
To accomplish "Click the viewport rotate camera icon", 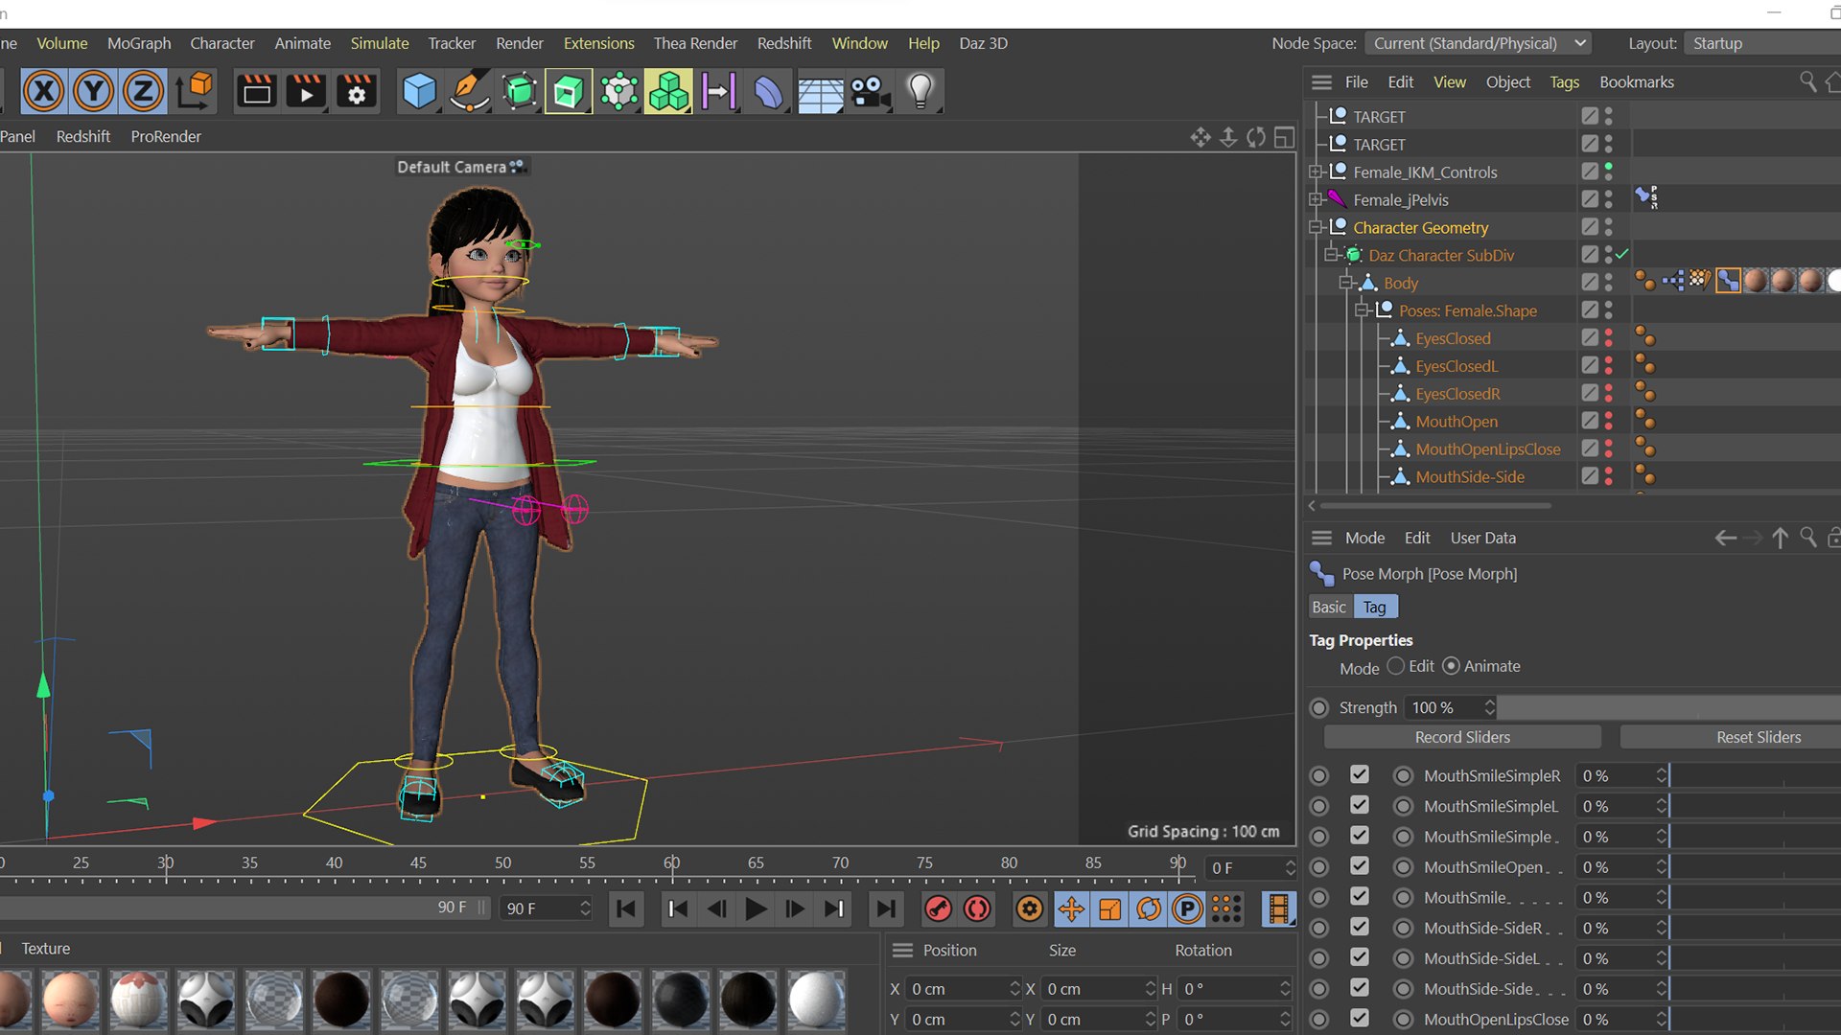I will coord(1256,137).
